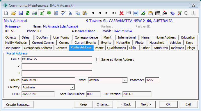201x111 pixels.
Task: Confirm with the OK button
Action: (168, 105)
